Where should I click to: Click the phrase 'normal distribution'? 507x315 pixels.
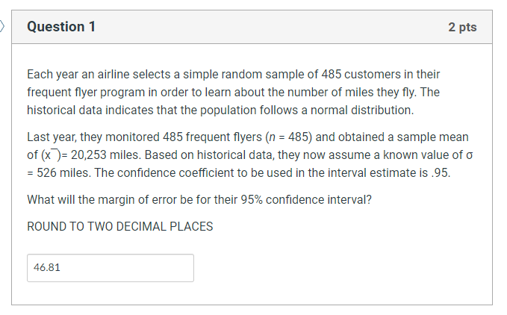tap(362, 110)
